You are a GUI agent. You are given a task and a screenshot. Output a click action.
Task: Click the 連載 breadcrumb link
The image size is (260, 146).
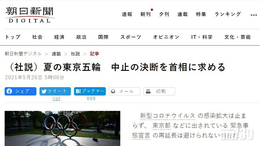click(x=56, y=54)
